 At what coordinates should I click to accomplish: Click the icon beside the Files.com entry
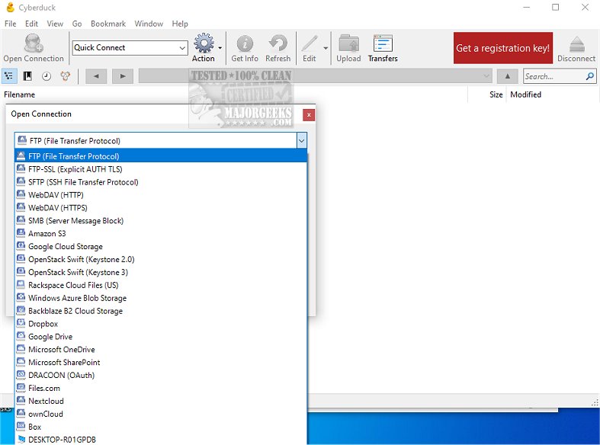pyautogui.click(x=21, y=387)
